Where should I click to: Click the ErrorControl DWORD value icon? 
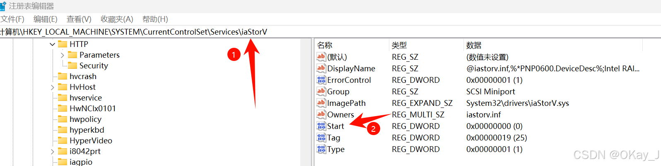[x=321, y=80]
